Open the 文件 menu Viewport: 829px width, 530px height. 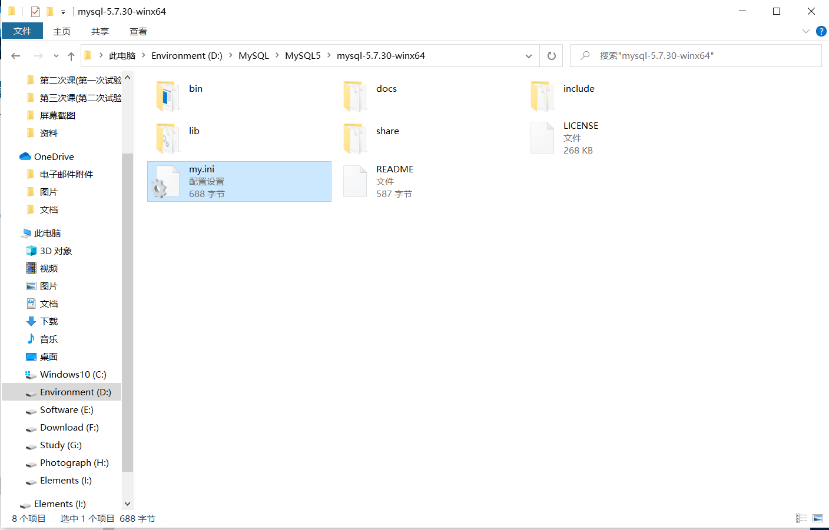(x=22, y=31)
